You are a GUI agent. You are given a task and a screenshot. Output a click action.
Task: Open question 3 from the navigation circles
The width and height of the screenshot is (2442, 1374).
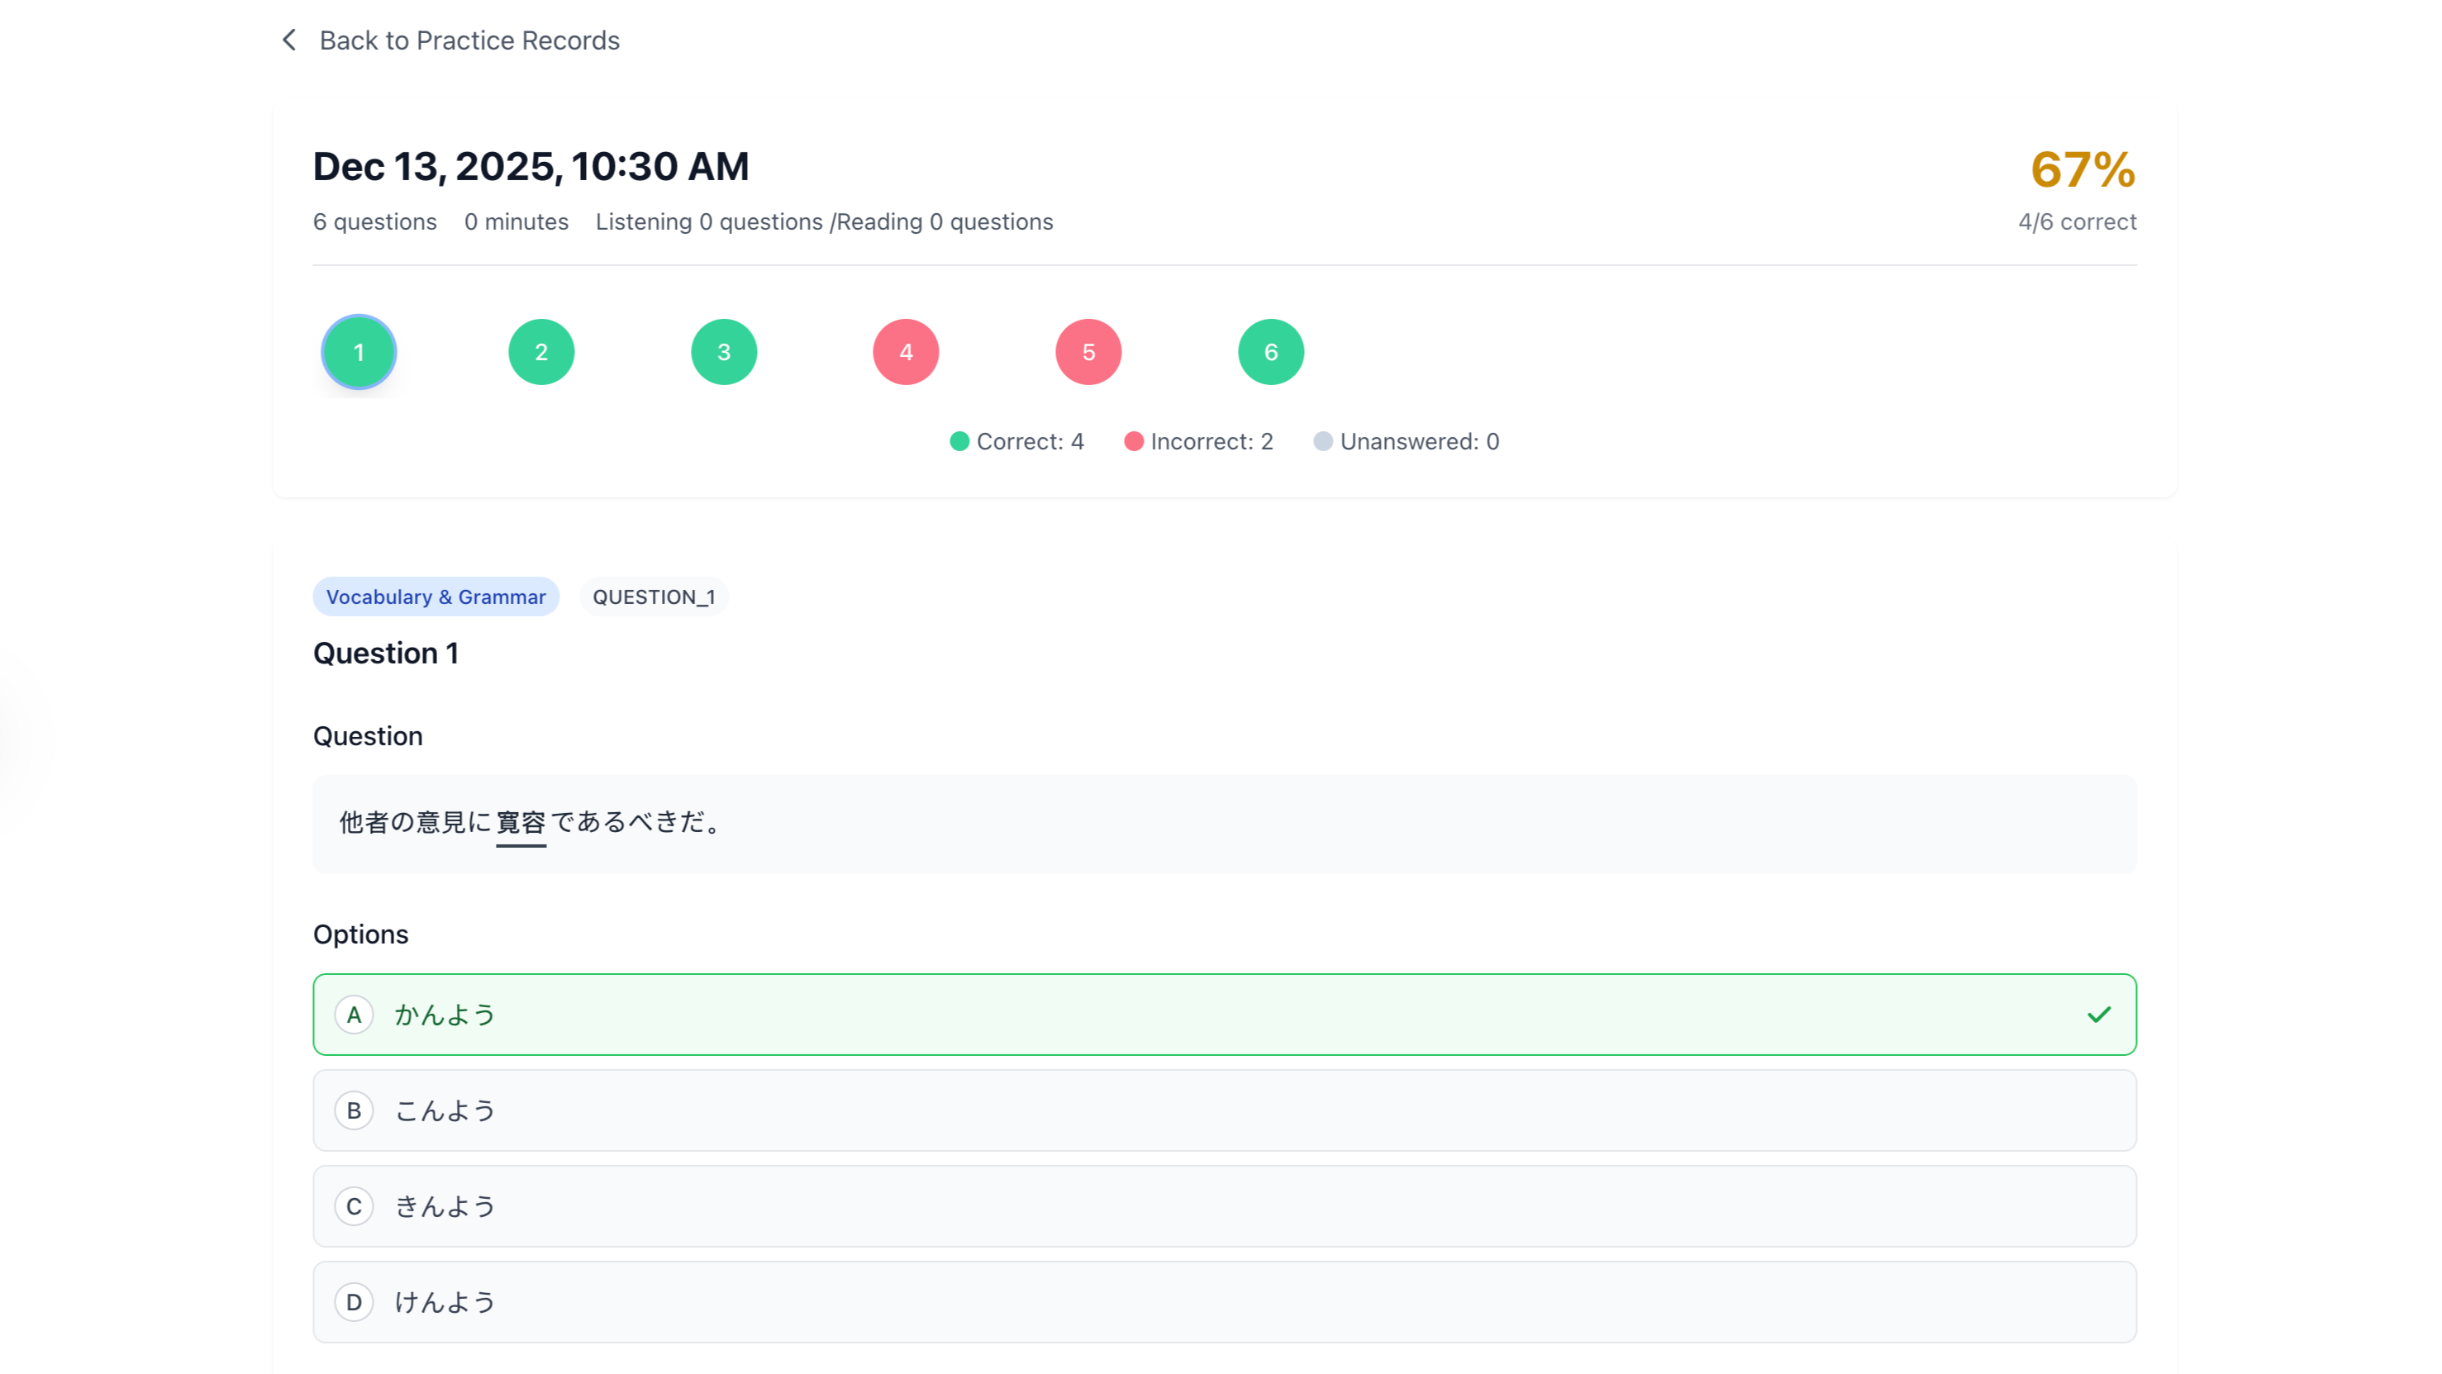pos(723,351)
